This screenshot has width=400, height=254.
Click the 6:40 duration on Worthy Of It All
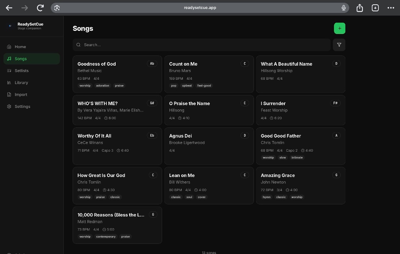pos(123,150)
